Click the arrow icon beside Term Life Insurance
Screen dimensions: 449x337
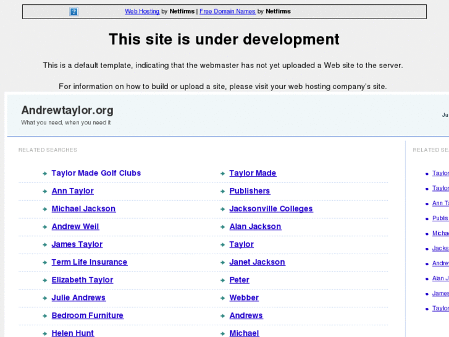click(x=44, y=262)
